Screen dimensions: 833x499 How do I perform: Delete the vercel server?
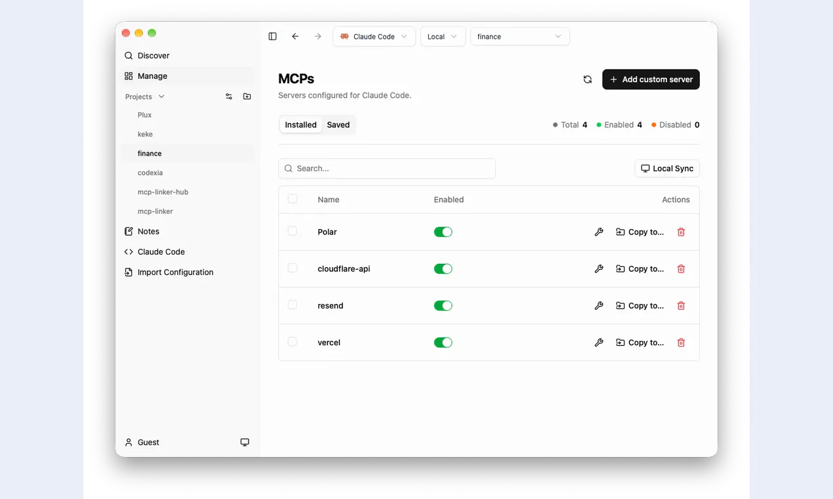click(x=681, y=342)
